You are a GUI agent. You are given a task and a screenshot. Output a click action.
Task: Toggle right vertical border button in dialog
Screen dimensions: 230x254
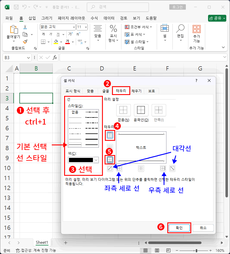[x=163, y=168]
